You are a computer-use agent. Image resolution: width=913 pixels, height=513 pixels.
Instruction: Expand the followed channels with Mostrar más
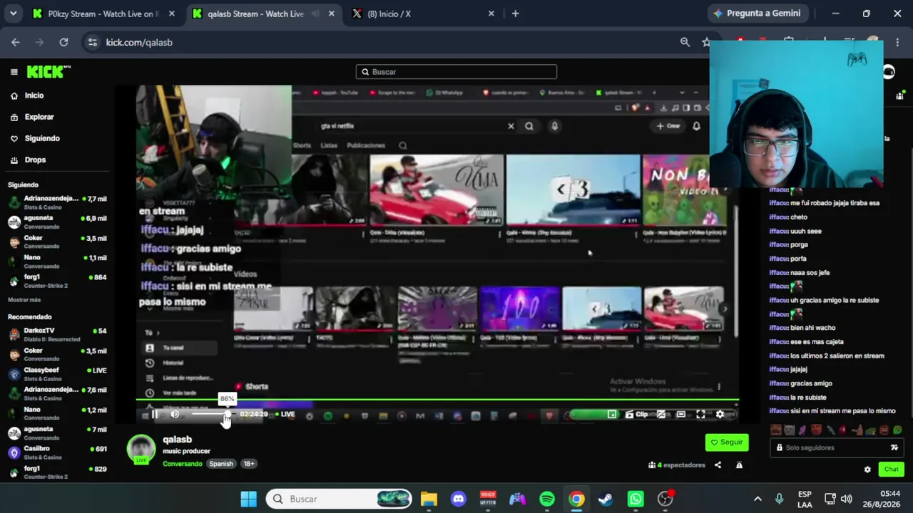(x=24, y=300)
